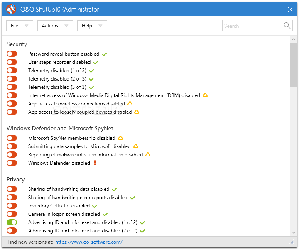Click 'Windows Defender and Microsoft SpyNet' heading
This screenshot has height=249, width=299.
60,128
